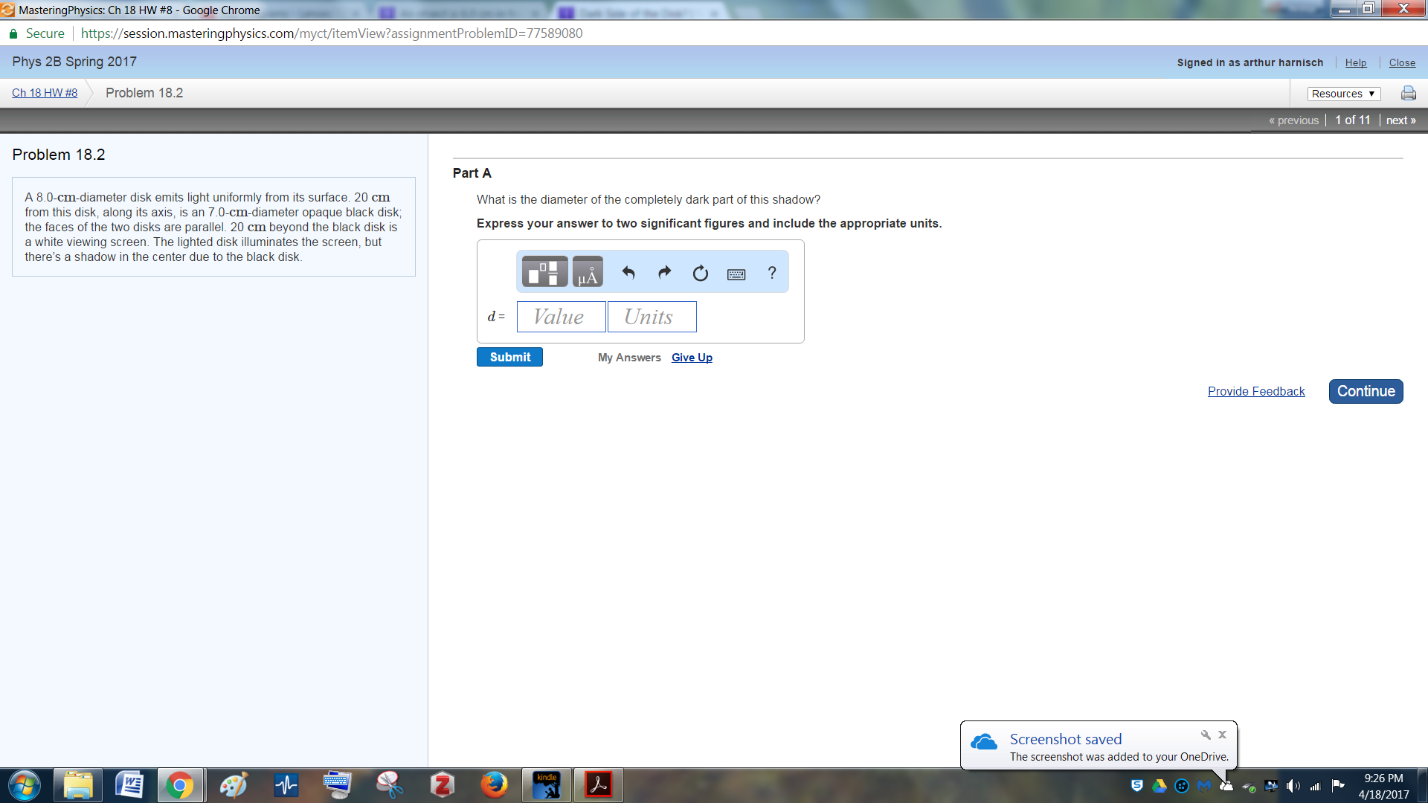This screenshot has height=803, width=1428.
Task: Click the question mark help icon
Action: pos(772,273)
